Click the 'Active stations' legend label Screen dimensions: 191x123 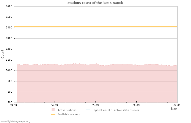coord(67,110)
